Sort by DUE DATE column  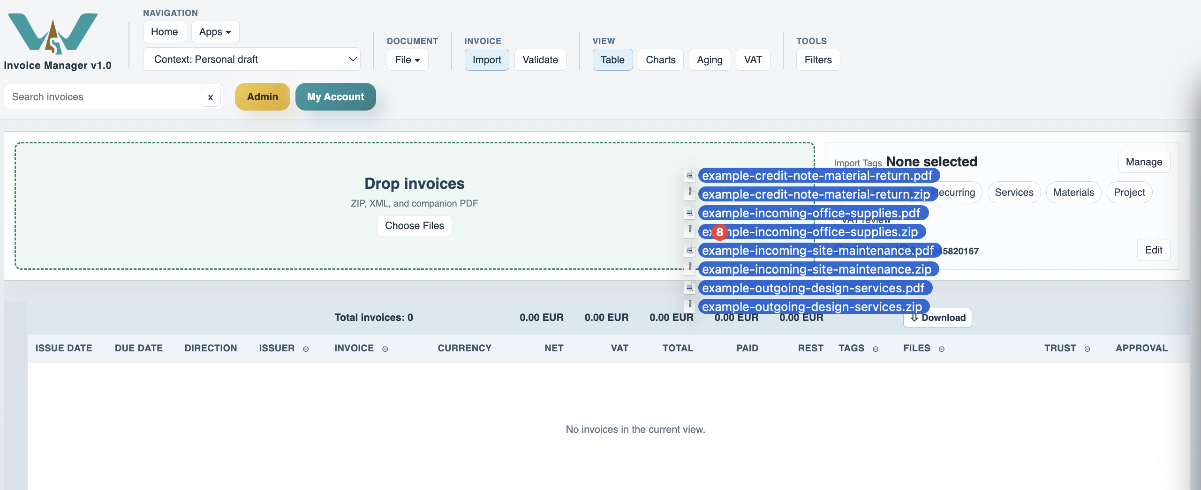(139, 348)
